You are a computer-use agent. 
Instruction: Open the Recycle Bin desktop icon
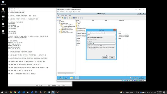click(x=3, y=3)
